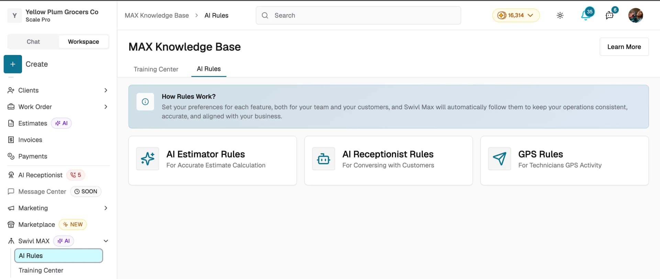Open the AI Receptionist Rules card title
This screenshot has height=279, width=660.
point(388,154)
